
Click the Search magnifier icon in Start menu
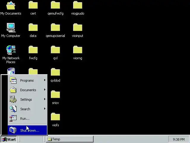click(13, 109)
